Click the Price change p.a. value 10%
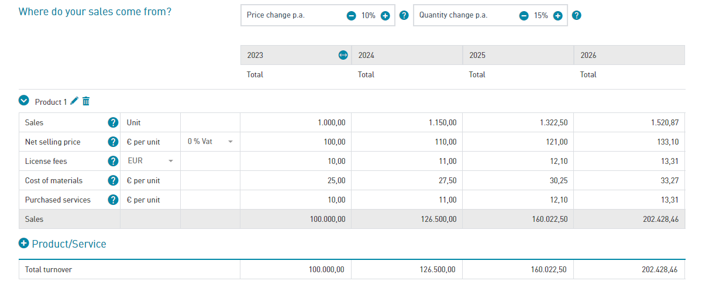The height and width of the screenshot is (281, 709). pos(368,16)
